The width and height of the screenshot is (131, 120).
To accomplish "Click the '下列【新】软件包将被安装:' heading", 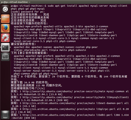I will pyautogui.click(x=29, y=53).
